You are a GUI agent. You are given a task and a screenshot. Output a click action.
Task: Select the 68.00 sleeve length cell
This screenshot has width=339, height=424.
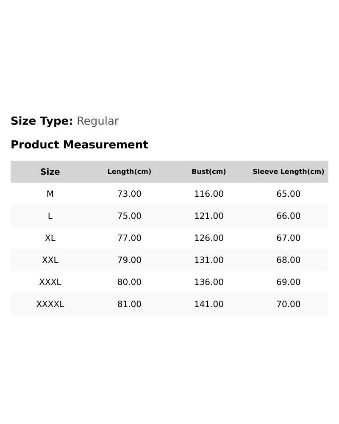[x=288, y=260]
